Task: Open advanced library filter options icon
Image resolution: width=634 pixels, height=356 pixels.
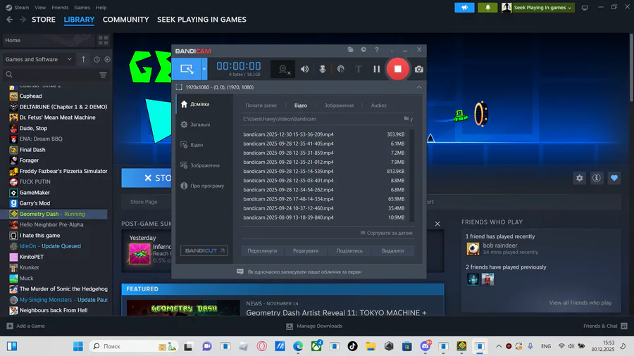Action: tap(103, 75)
